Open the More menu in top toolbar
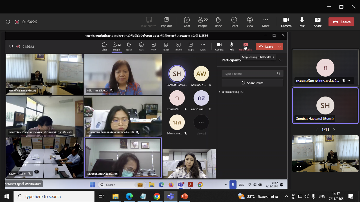The height and width of the screenshot is (202, 360). (265, 22)
